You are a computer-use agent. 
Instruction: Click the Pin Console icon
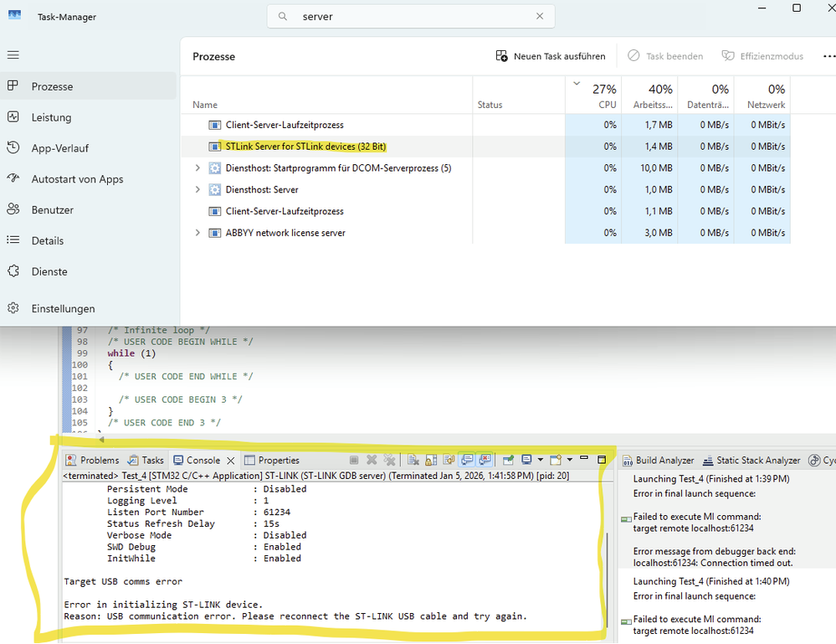click(x=508, y=460)
